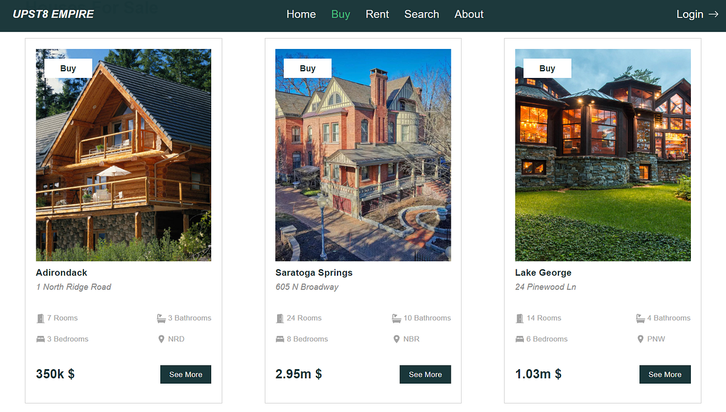
Task: Click the NRD location pin on Adirondack listing
Action: tap(160, 339)
